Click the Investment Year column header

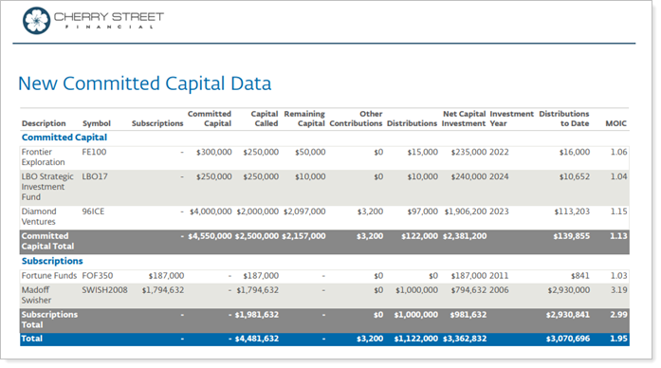pos(511,119)
